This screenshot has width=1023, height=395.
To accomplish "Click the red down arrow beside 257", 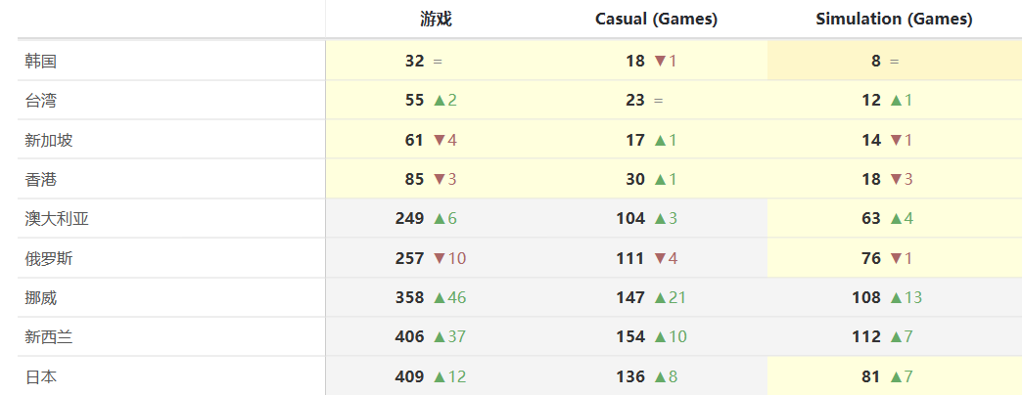I will [439, 259].
